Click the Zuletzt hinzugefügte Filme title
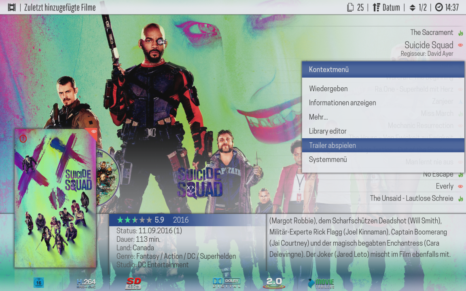466x291 pixels. (x=60, y=7)
